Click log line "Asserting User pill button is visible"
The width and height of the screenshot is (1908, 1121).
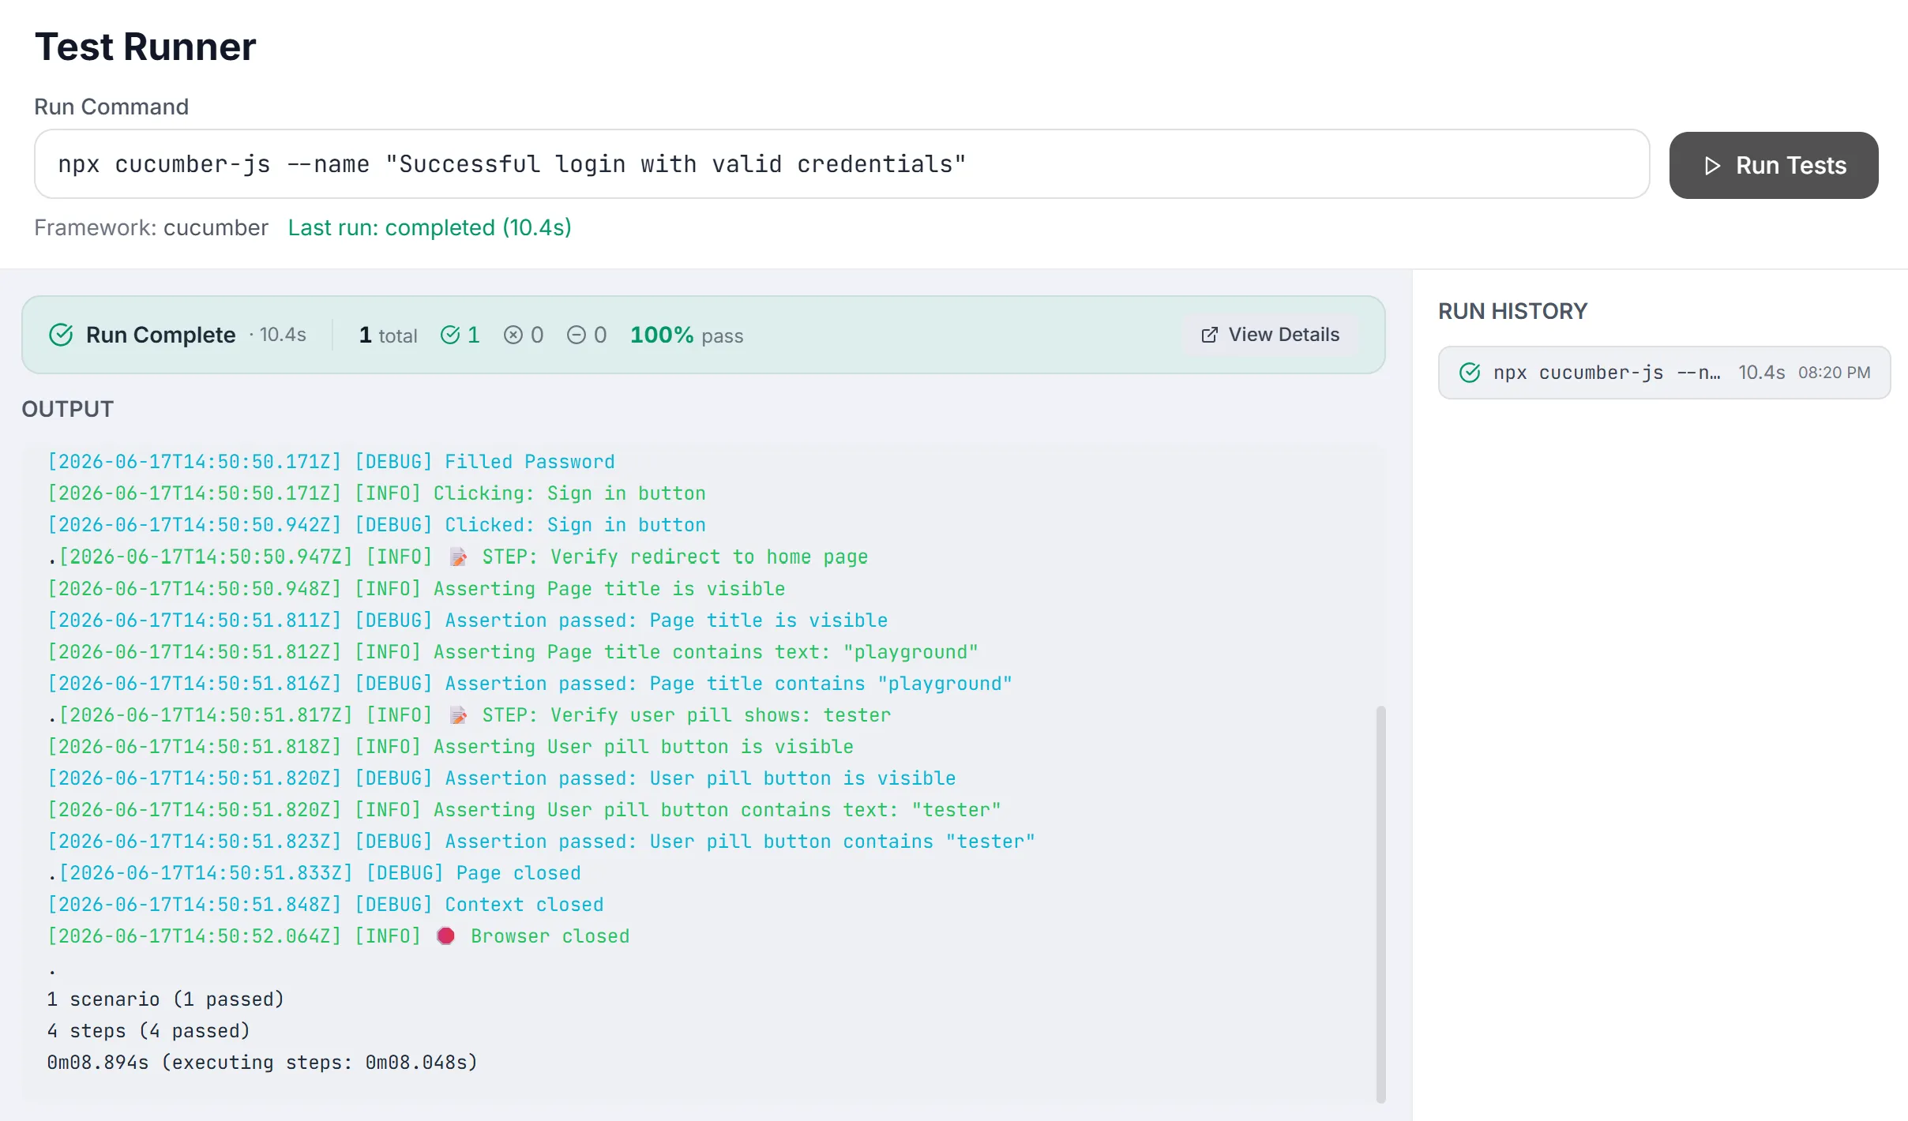click(450, 747)
